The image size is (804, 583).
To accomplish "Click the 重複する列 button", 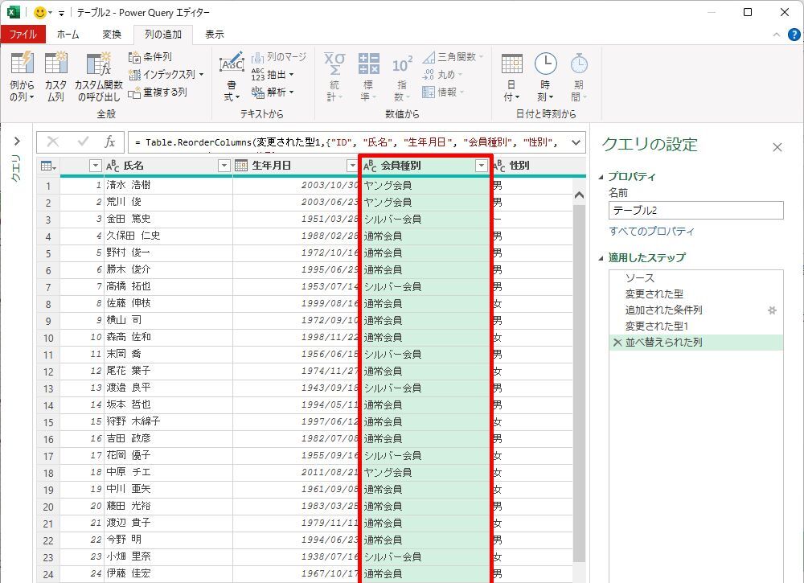I will tap(158, 92).
